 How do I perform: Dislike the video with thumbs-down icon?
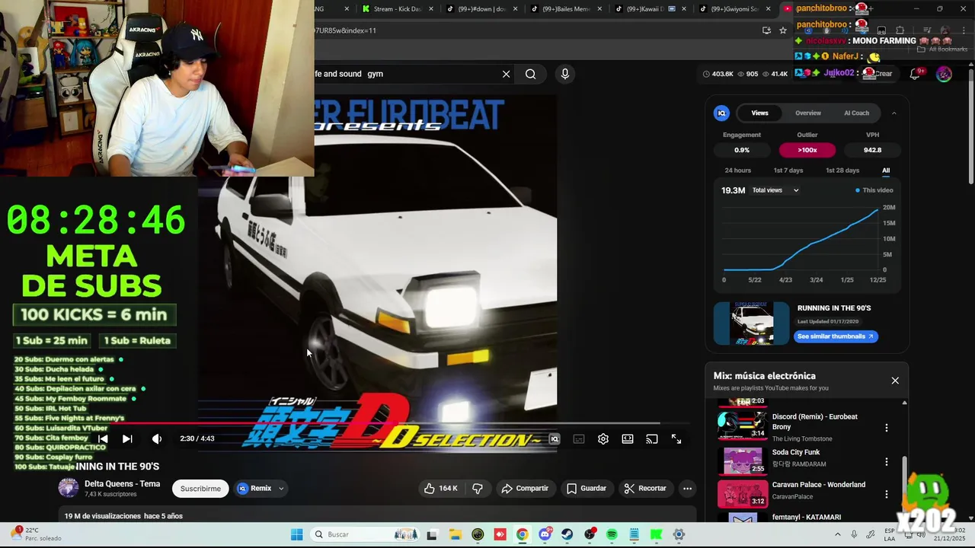(478, 489)
